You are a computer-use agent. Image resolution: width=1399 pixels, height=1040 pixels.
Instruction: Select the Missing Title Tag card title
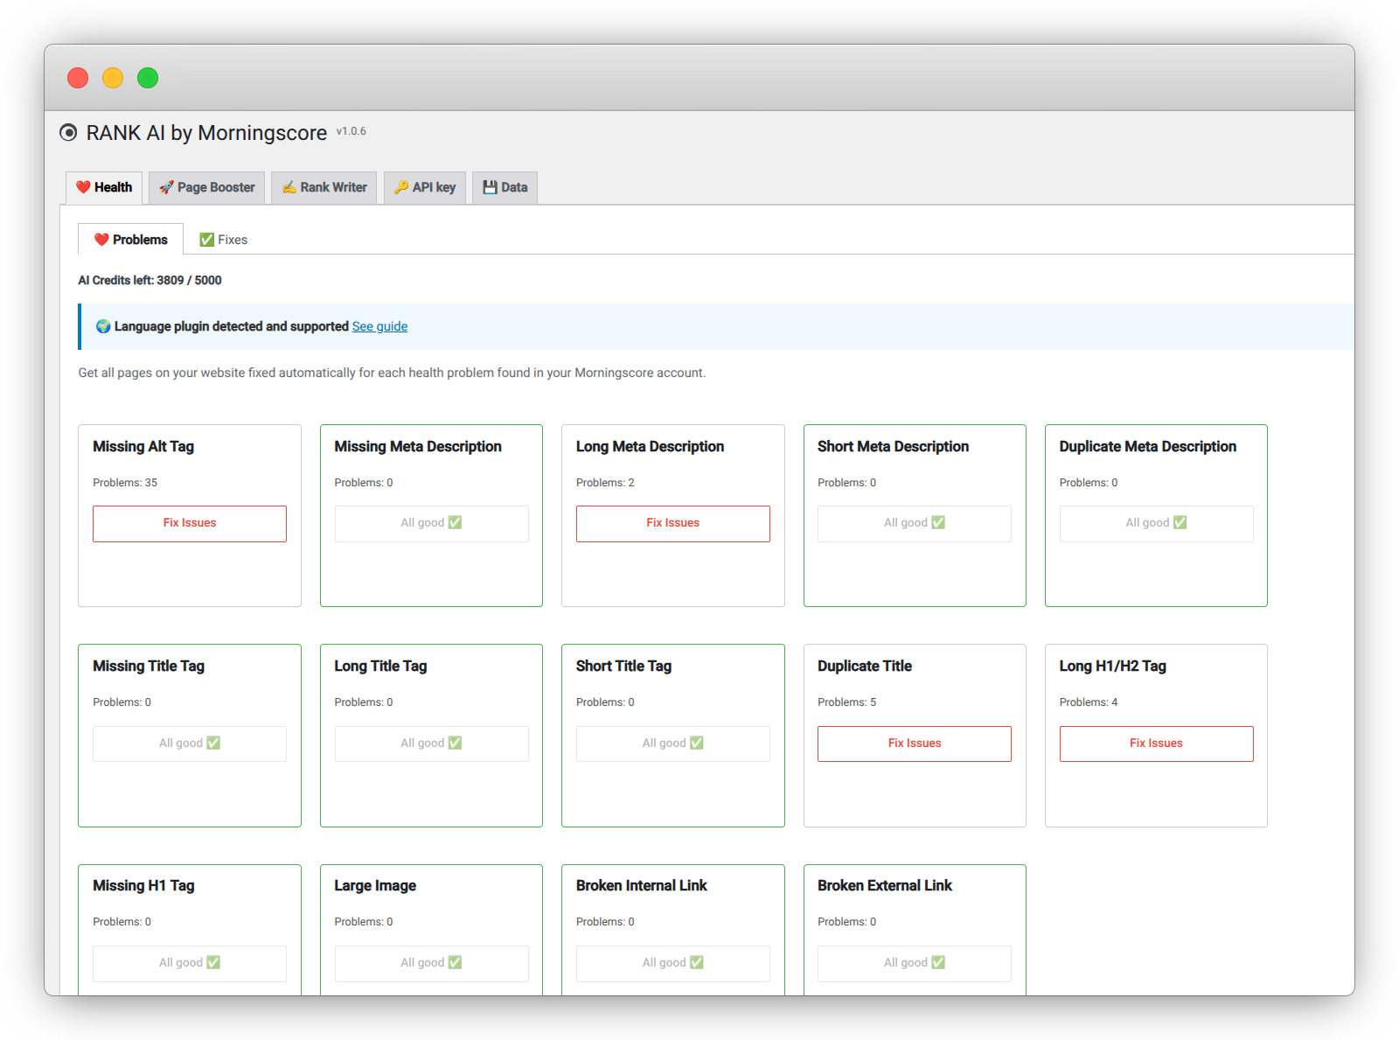[x=149, y=667]
